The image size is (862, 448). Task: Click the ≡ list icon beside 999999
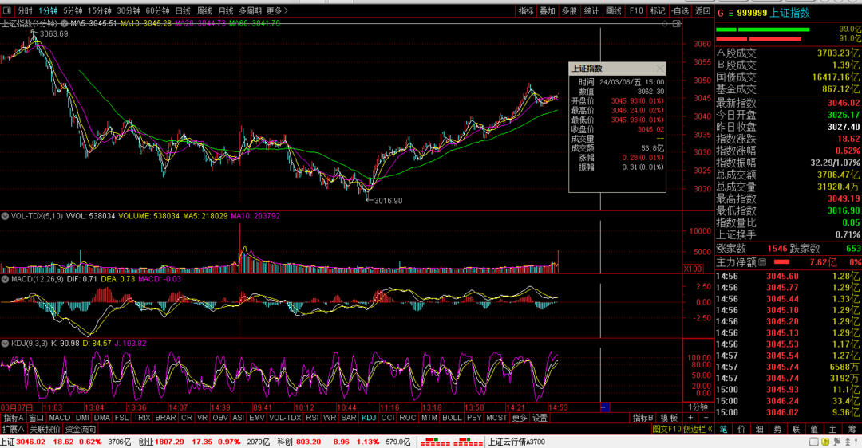730,13
